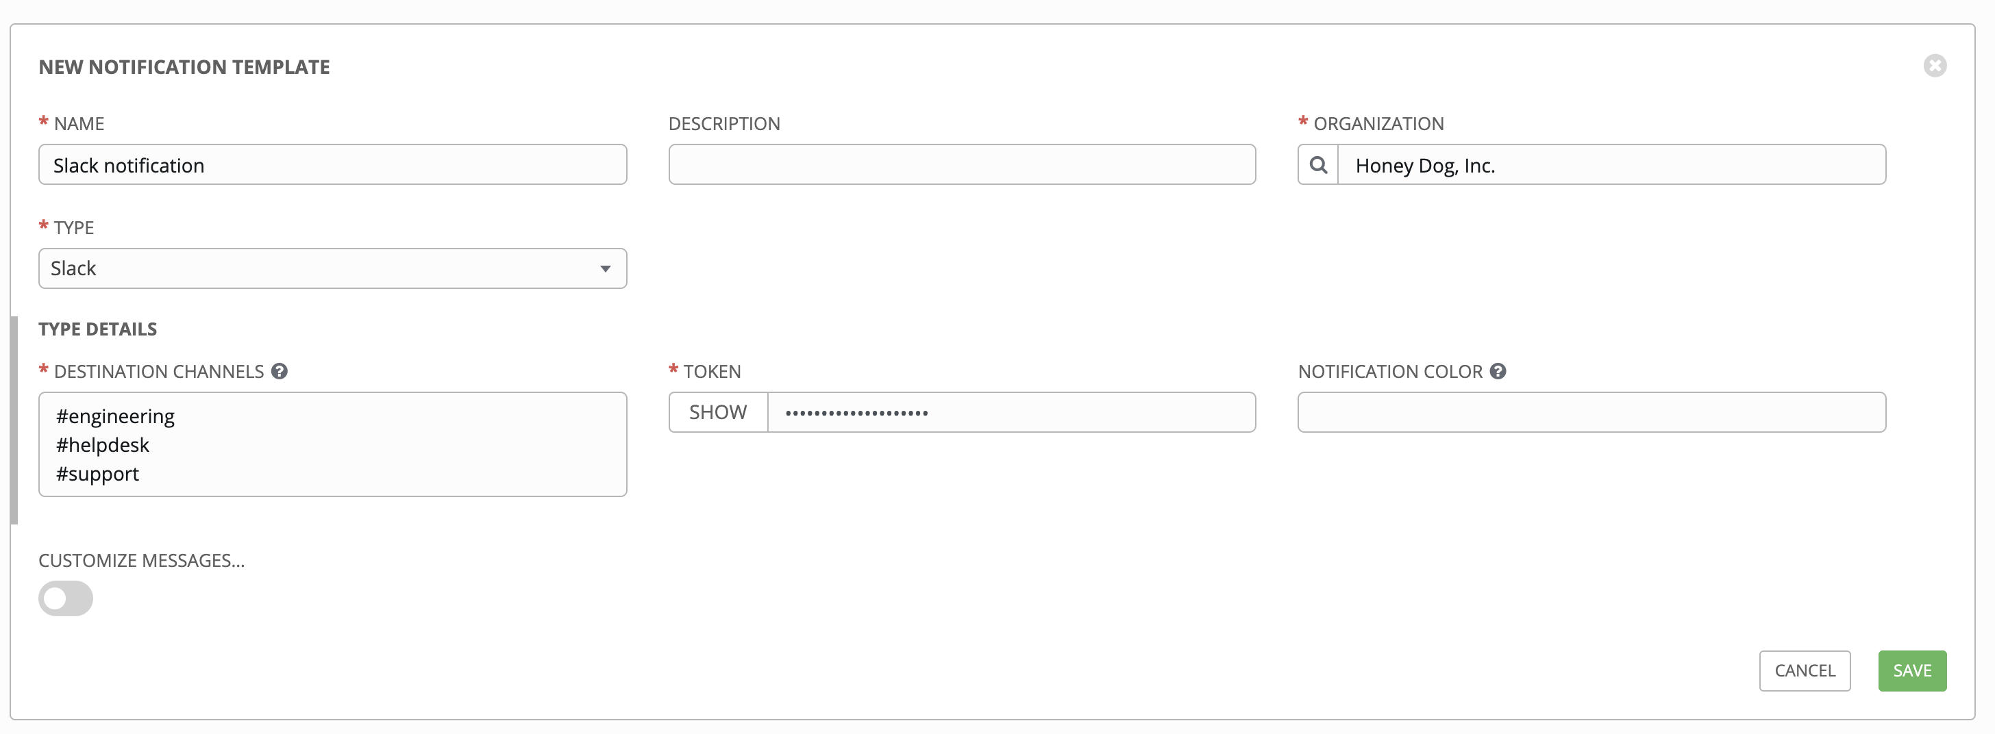Enable the Customize Messages toggle

pos(66,598)
